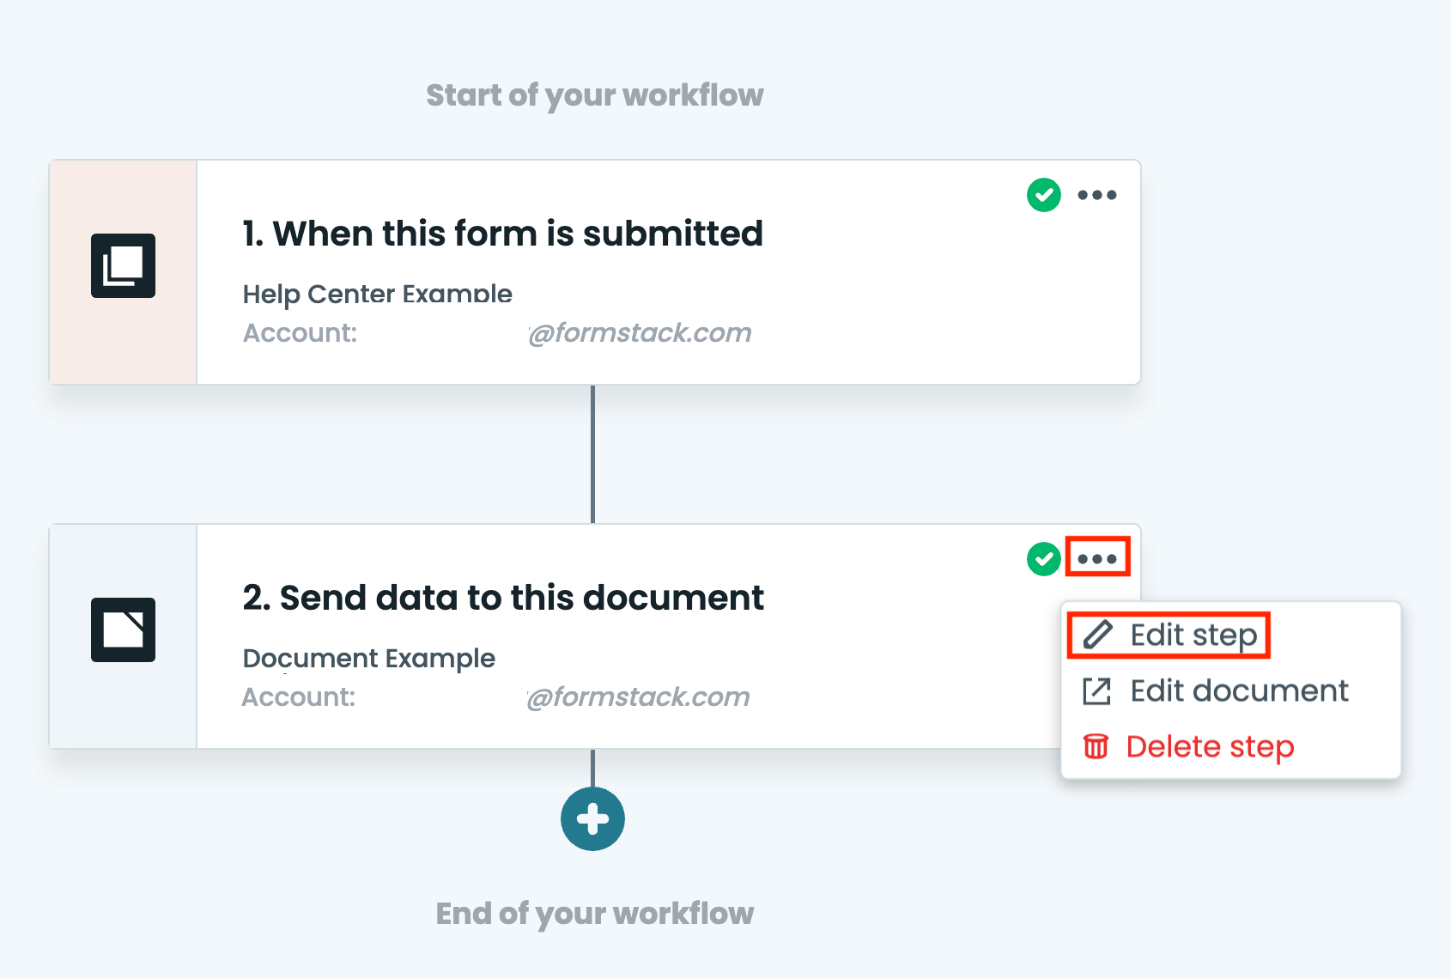
Task: Click the formstack.com account email on step 2
Action: point(640,696)
